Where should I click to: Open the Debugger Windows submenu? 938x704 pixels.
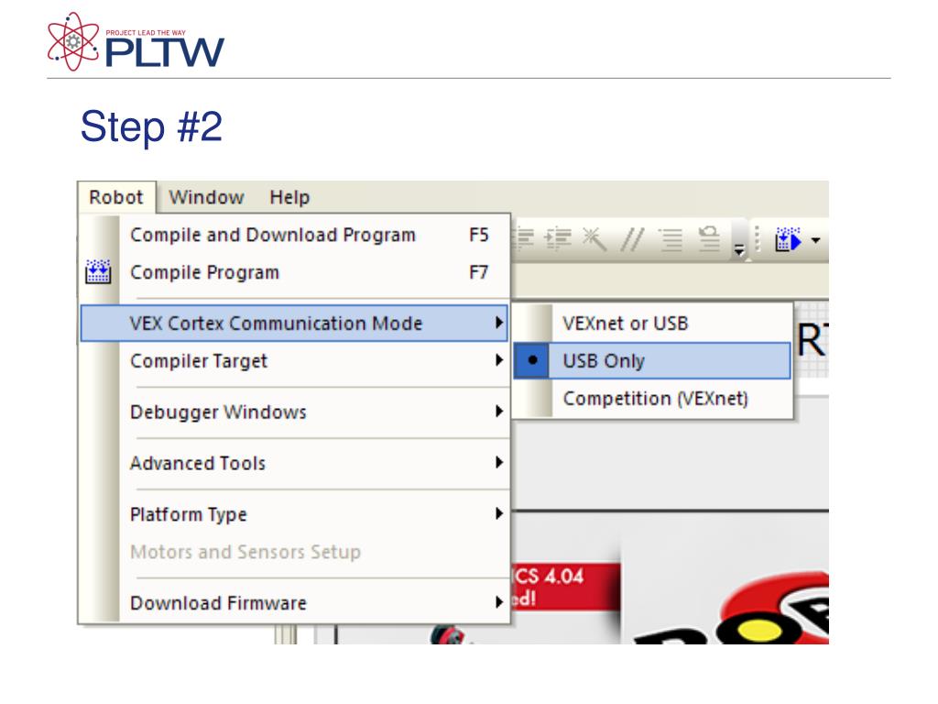pyautogui.click(x=294, y=412)
